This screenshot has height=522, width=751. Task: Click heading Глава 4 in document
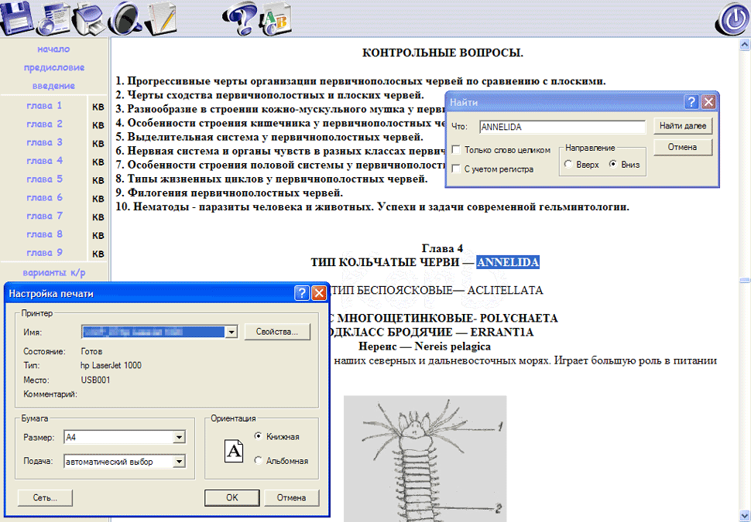442,248
